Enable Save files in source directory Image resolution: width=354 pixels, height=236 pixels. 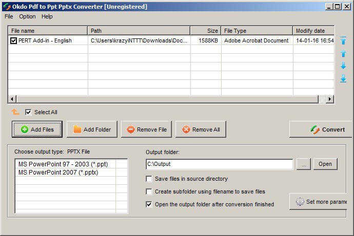pos(149,179)
